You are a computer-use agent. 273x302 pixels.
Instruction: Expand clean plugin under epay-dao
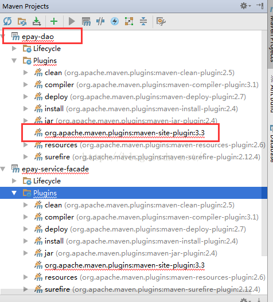pyautogui.click(x=26, y=73)
